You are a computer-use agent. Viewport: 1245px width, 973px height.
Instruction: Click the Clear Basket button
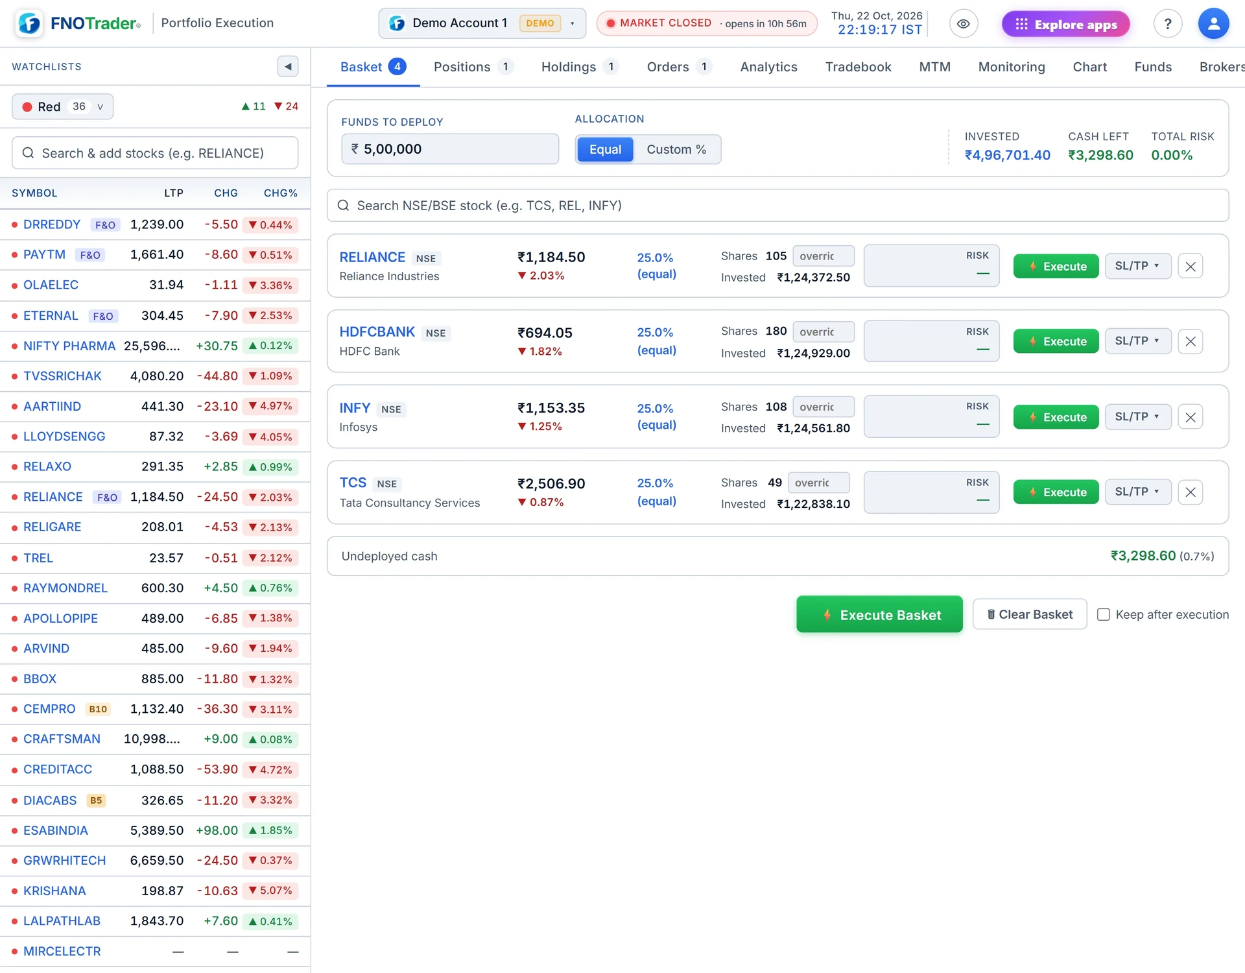(x=1030, y=614)
